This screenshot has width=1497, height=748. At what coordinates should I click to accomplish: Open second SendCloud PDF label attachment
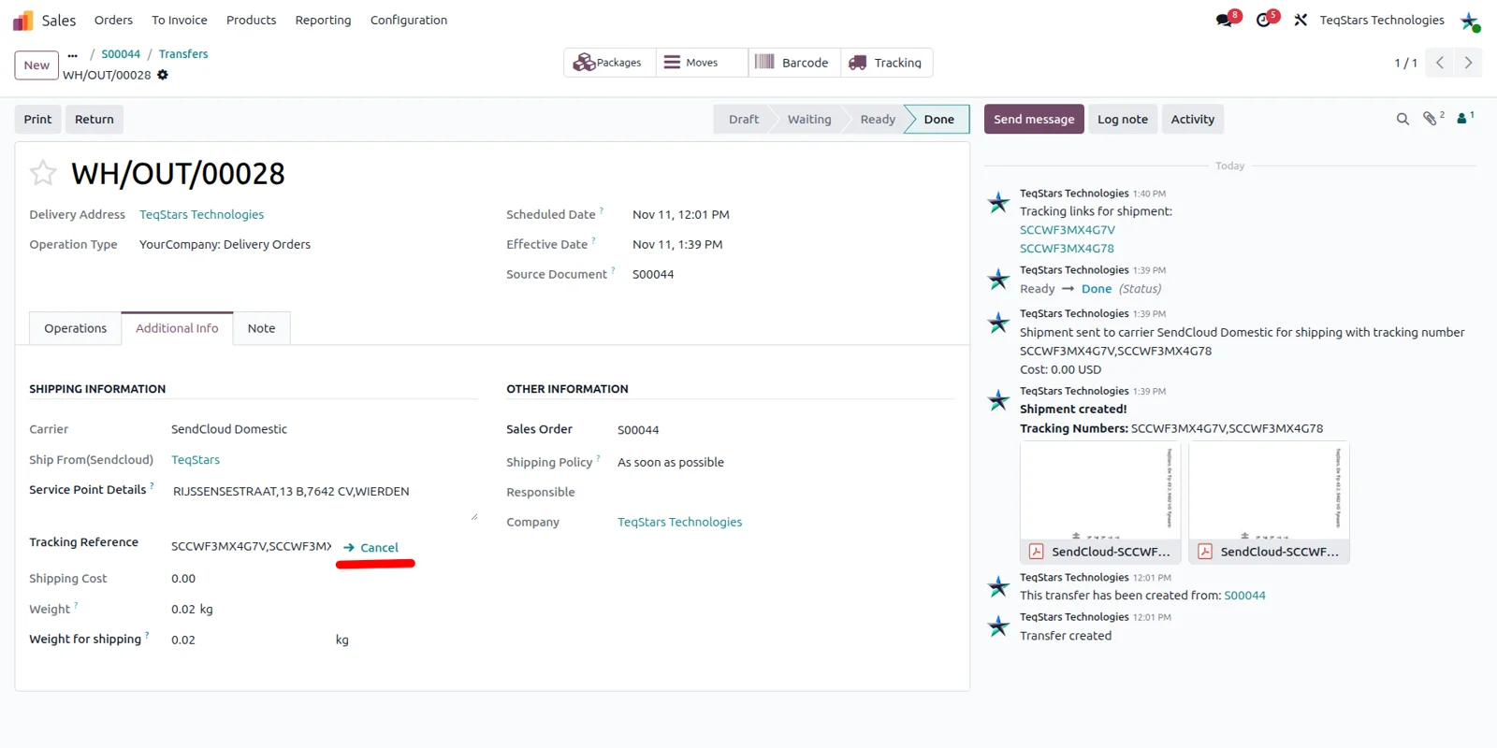click(x=1270, y=502)
